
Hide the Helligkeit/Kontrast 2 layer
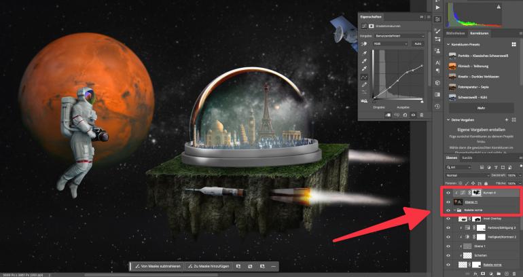[448, 237]
